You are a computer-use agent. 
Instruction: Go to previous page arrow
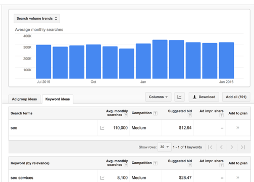[222, 147]
